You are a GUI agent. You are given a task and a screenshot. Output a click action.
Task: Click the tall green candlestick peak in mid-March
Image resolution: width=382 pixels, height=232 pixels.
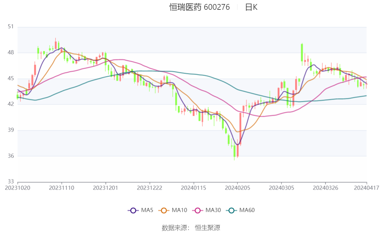[302, 53]
